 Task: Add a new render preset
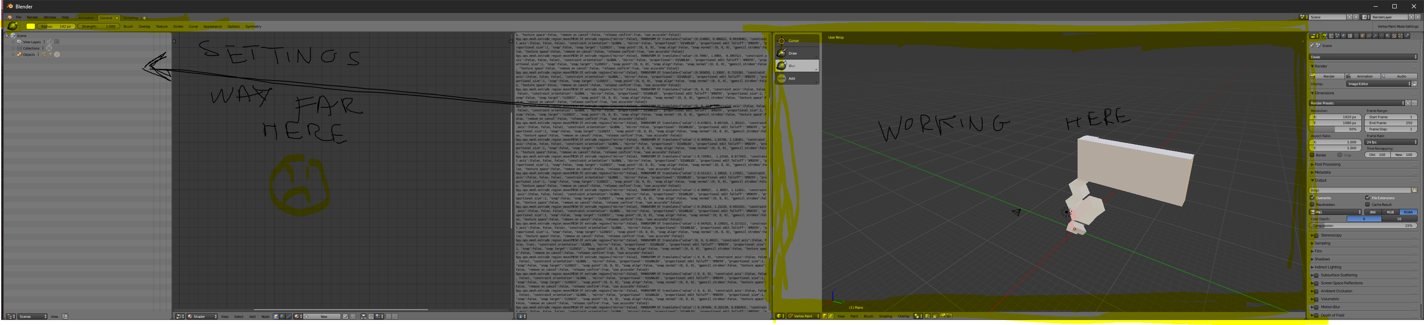(x=1408, y=103)
